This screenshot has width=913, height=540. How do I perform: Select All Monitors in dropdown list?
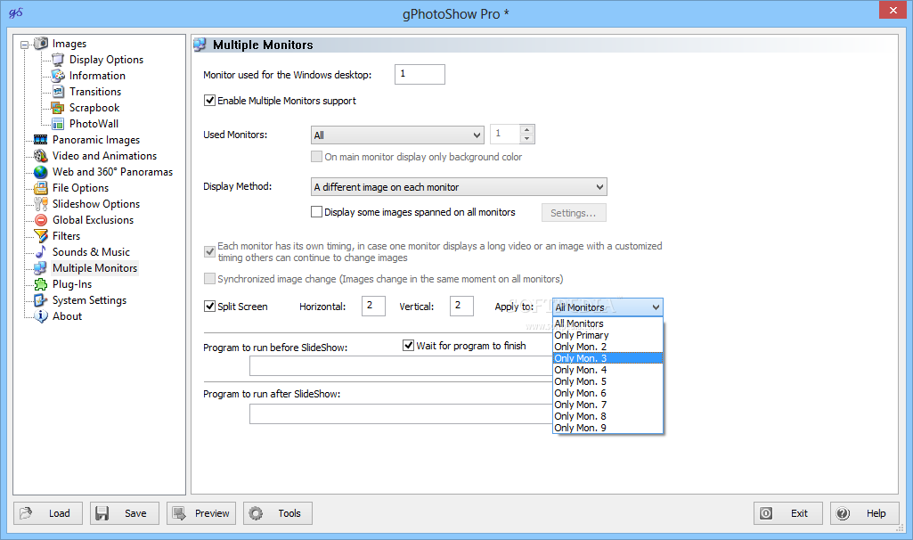[x=607, y=323]
